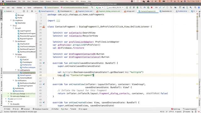Click the Project panel horizontal scrollbar

(14, 106)
